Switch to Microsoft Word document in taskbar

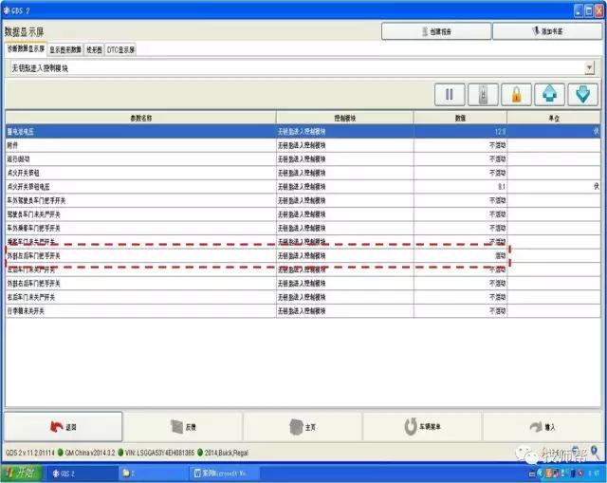pyautogui.click(x=225, y=474)
